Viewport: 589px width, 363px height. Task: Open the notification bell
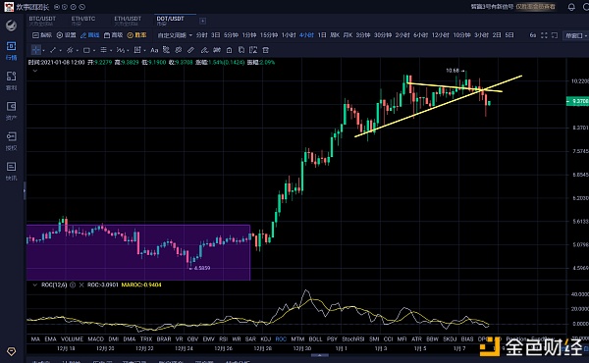[x=571, y=7]
